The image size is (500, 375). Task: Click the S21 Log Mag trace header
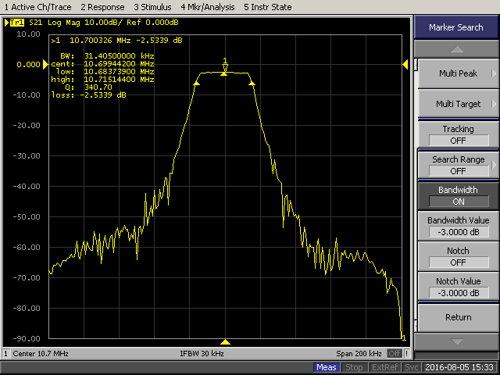(x=104, y=23)
